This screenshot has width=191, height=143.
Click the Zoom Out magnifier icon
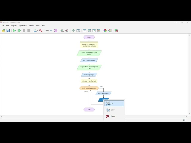coord(67,30)
